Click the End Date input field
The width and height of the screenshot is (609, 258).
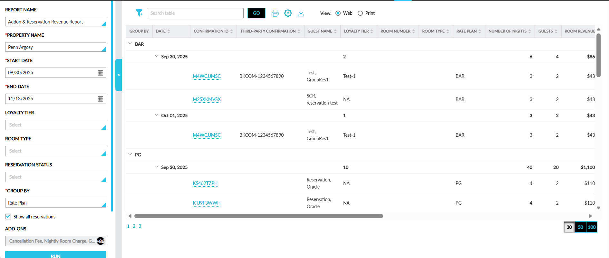55,99
